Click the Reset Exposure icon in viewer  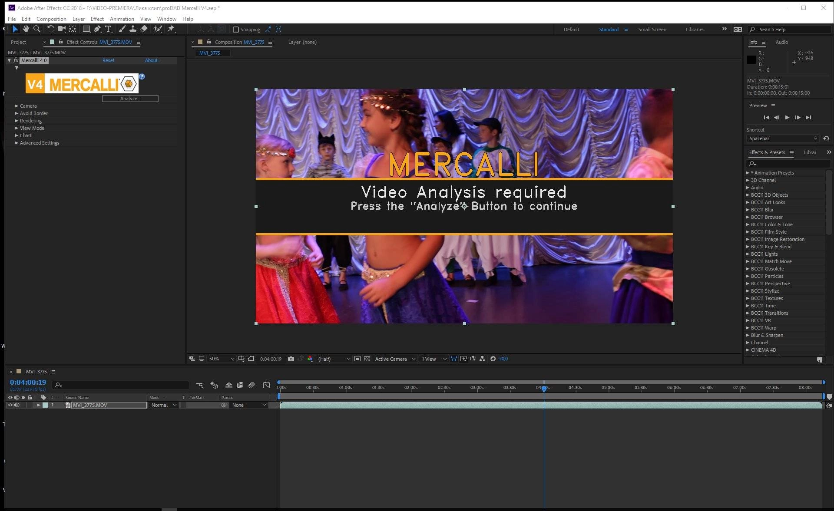[493, 359]
